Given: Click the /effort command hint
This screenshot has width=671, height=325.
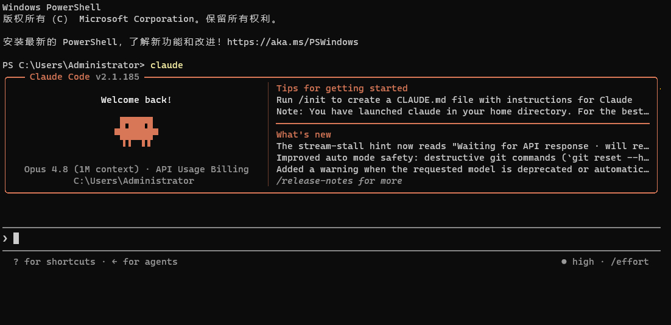Looking at the screenshot, I should click(630, 262).
